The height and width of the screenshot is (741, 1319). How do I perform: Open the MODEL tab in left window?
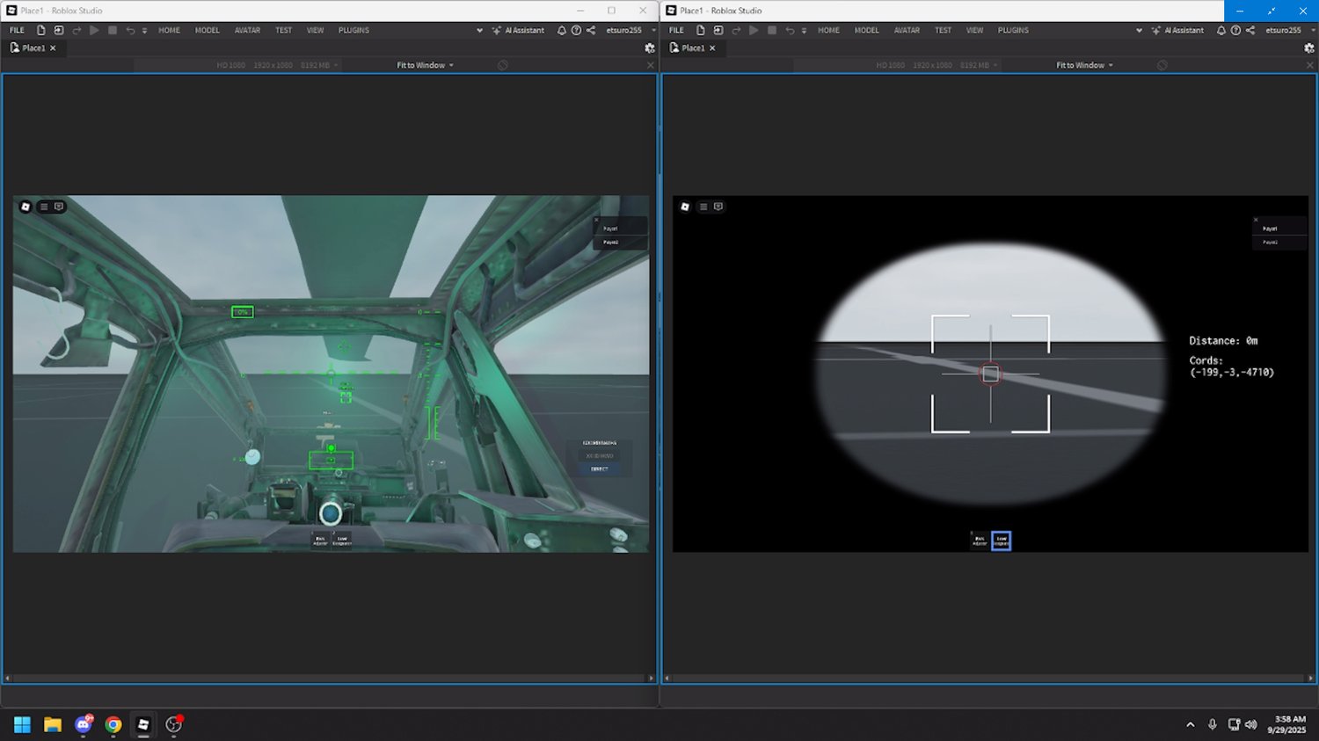tap(207, 30)
